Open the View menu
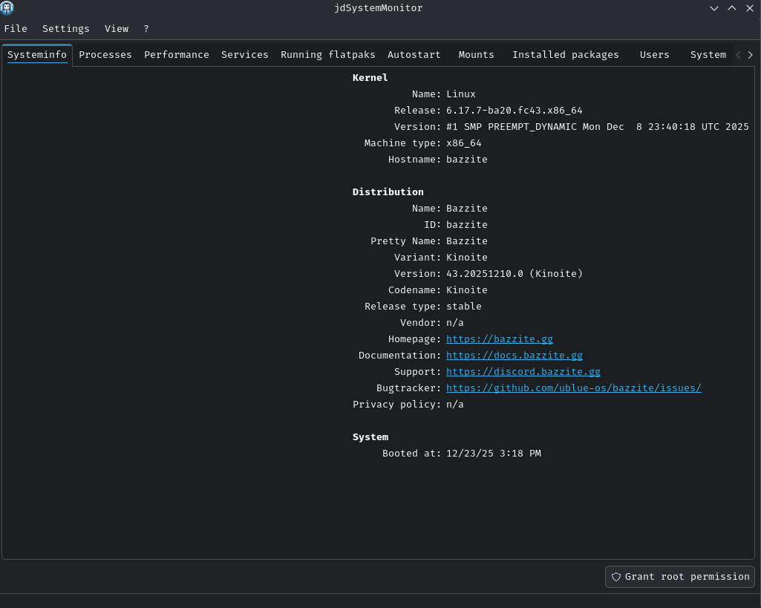 116,28
